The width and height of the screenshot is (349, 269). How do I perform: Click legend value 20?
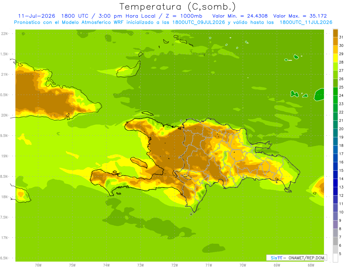[x=341, y=129]
